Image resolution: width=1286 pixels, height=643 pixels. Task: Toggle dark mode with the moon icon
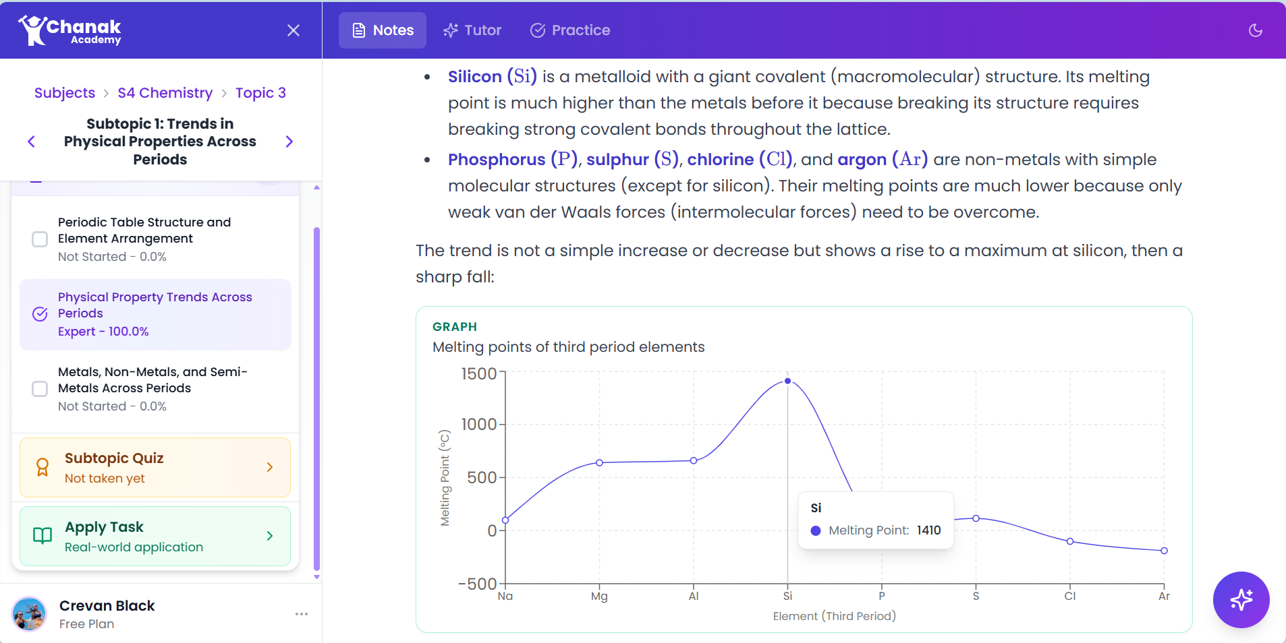tap(1256, 30)
